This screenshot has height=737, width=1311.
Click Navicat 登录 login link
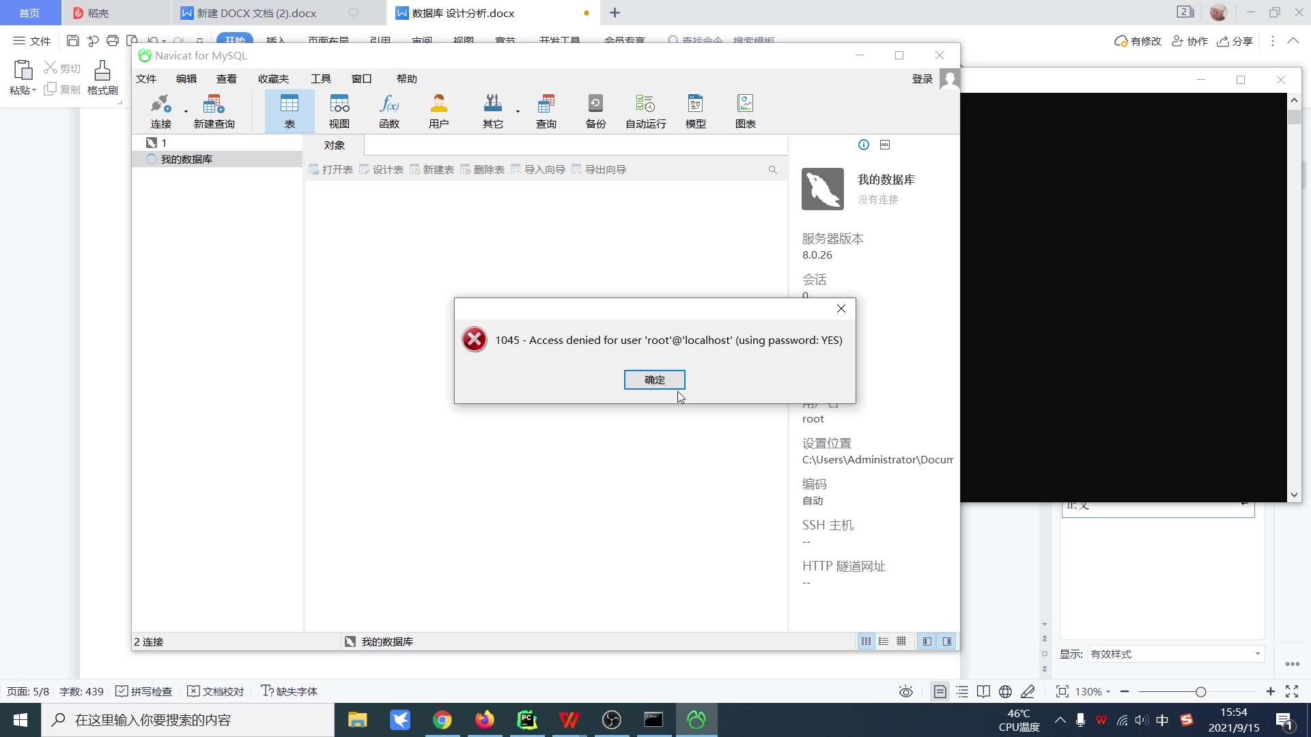922,79
